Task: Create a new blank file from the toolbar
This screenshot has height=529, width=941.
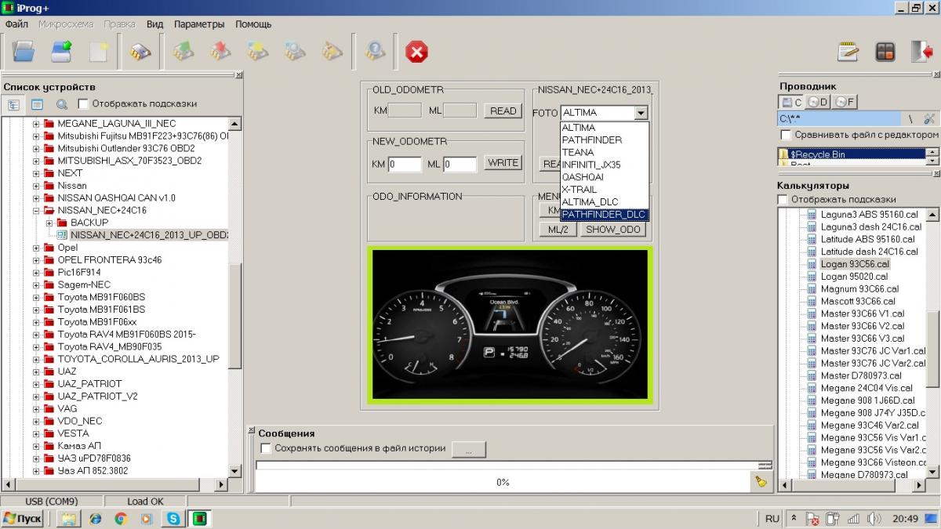Action: tap(98, 52)
